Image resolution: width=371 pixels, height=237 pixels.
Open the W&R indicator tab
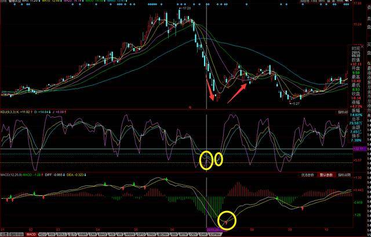[82, 235]
